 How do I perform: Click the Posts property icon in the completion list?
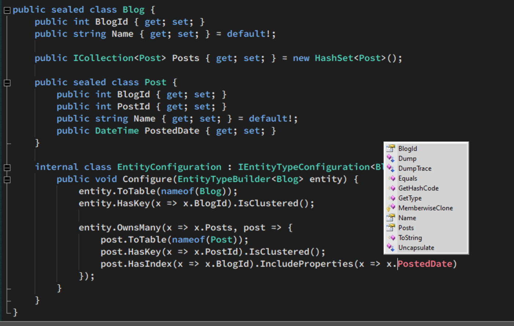[391, 228]
